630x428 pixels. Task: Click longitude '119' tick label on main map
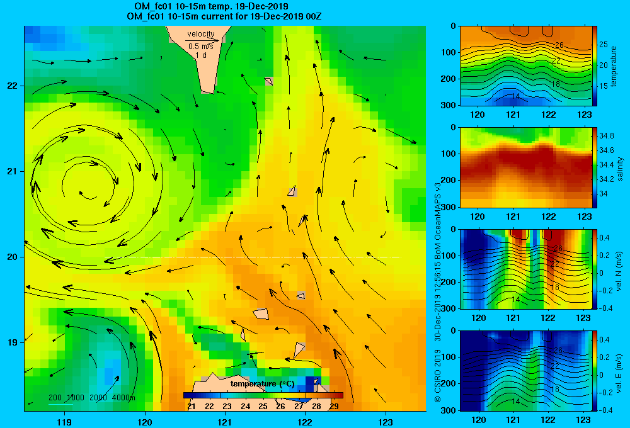click(x=64, y=422)
